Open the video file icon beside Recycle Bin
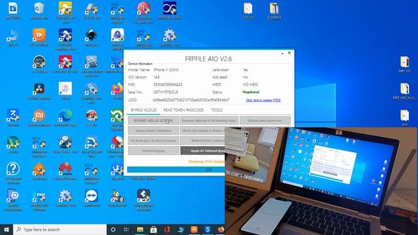 13,11
